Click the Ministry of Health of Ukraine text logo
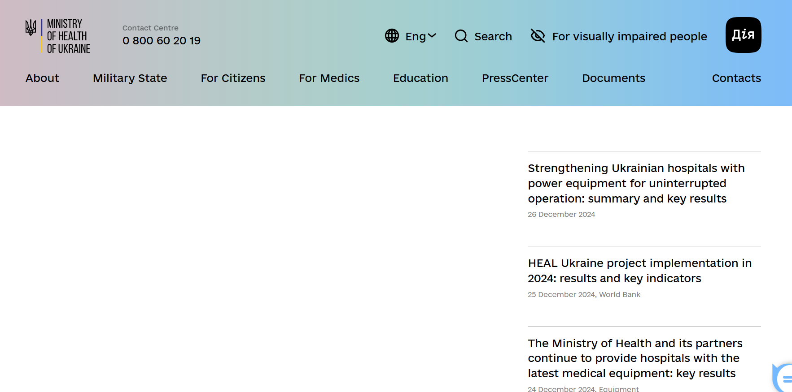 click(68, 36)
